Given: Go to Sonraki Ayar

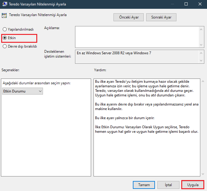Looking at the screenshot, I should tap(161, 17).
